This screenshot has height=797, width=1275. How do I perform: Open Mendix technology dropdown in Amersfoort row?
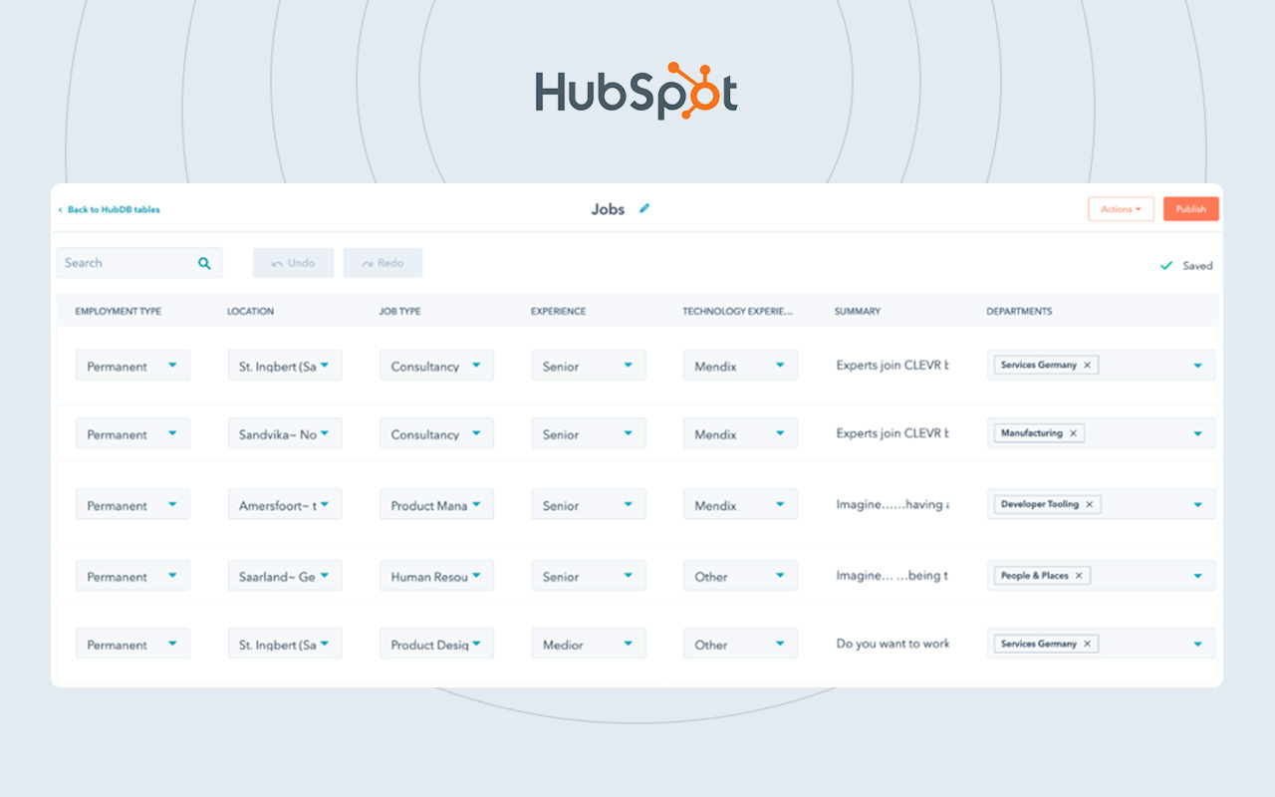click(x=740, y=505)
